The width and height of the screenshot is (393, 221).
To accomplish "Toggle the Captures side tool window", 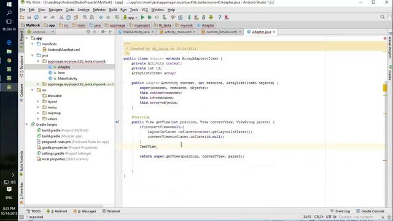I will click(x=21, y=93).
